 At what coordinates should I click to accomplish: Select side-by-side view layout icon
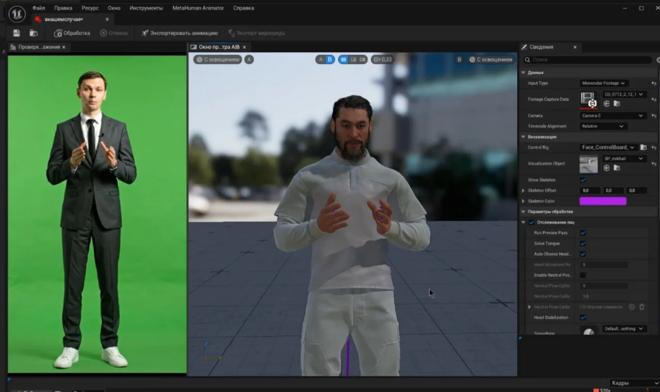coord(362,60)
